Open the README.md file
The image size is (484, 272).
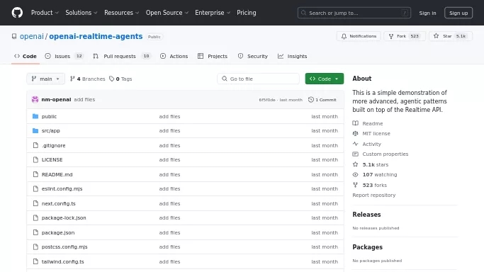coord(57,174)
